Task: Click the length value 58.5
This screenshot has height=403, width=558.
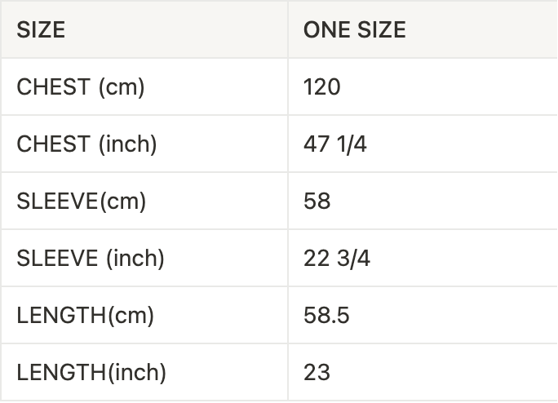Action: pyautogui.click(x=326, y=316)
